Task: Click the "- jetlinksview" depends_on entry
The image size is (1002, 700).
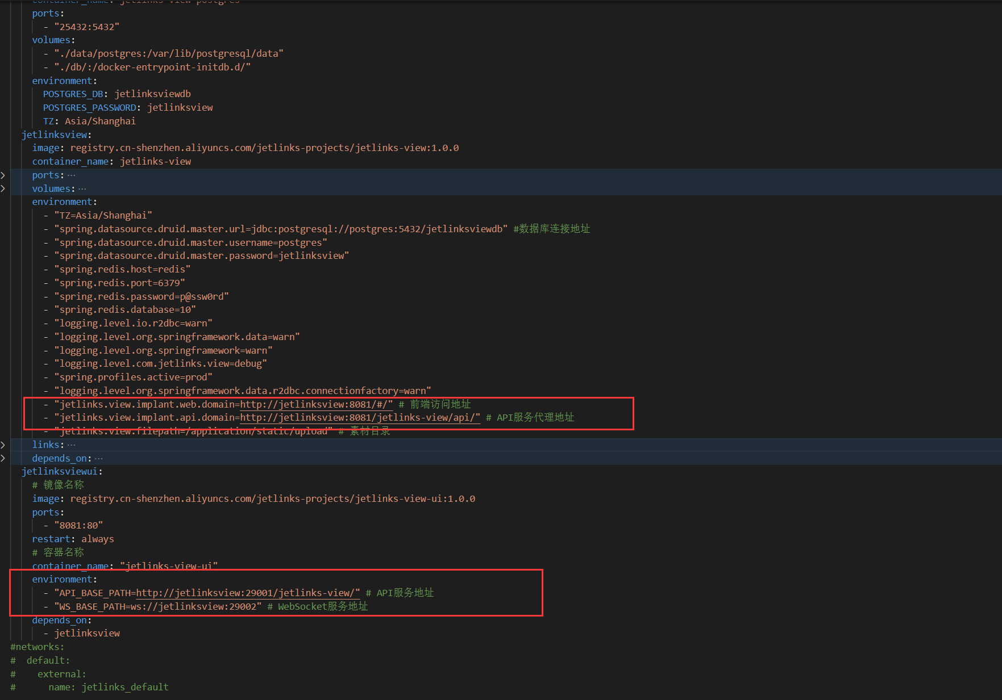Action: [81, 634]
